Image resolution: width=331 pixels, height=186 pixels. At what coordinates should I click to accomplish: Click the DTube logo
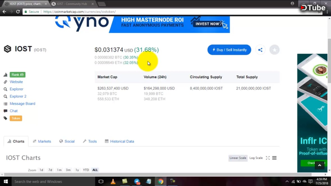[313, 8]
